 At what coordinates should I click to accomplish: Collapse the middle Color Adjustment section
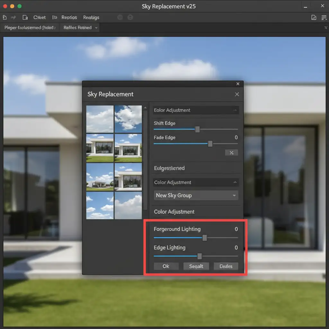(235, 182)
